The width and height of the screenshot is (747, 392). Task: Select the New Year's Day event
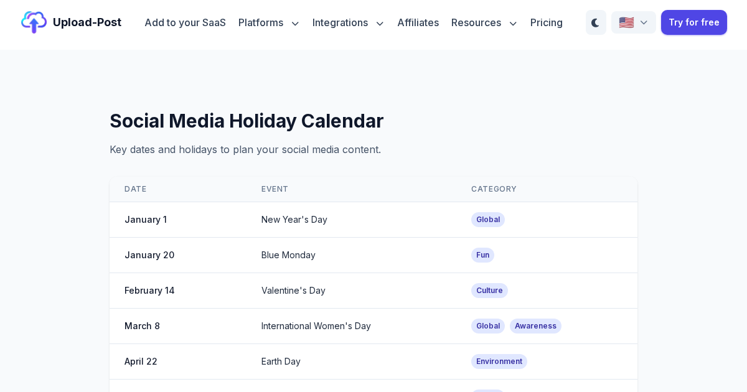coord(294,220)
